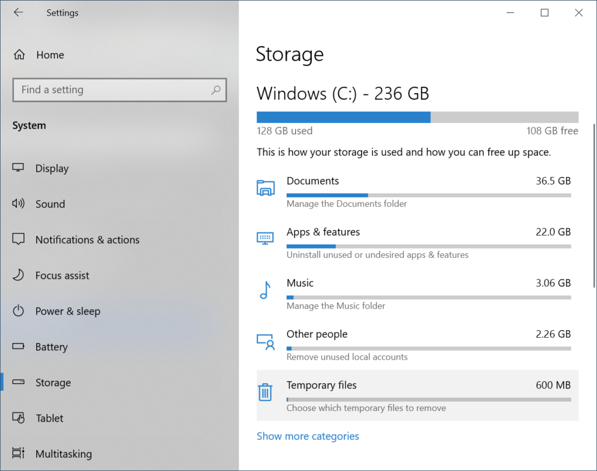This screenshot has width=597, height=471.
Task: Click the Documents folder icon
Action: [x=265, y=188]
